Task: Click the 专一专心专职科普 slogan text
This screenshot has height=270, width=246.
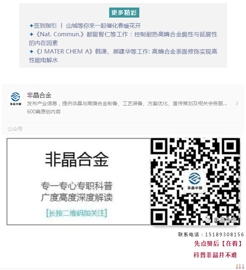Action: click(x=76, y=186)
